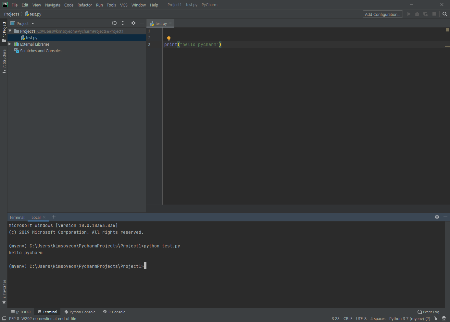450x322 pixels.
Task: Click 3:23 line-column indicator
Action: click(335, 318)
